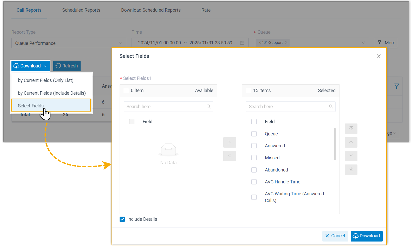
Task: Open the top-left Download dropdown button
Action: coord(30,66)
